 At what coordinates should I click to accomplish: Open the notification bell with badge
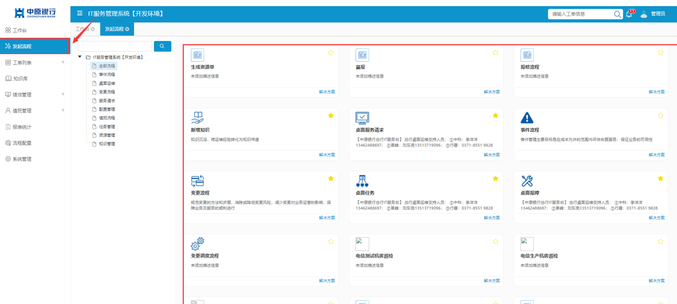(629, 14)
